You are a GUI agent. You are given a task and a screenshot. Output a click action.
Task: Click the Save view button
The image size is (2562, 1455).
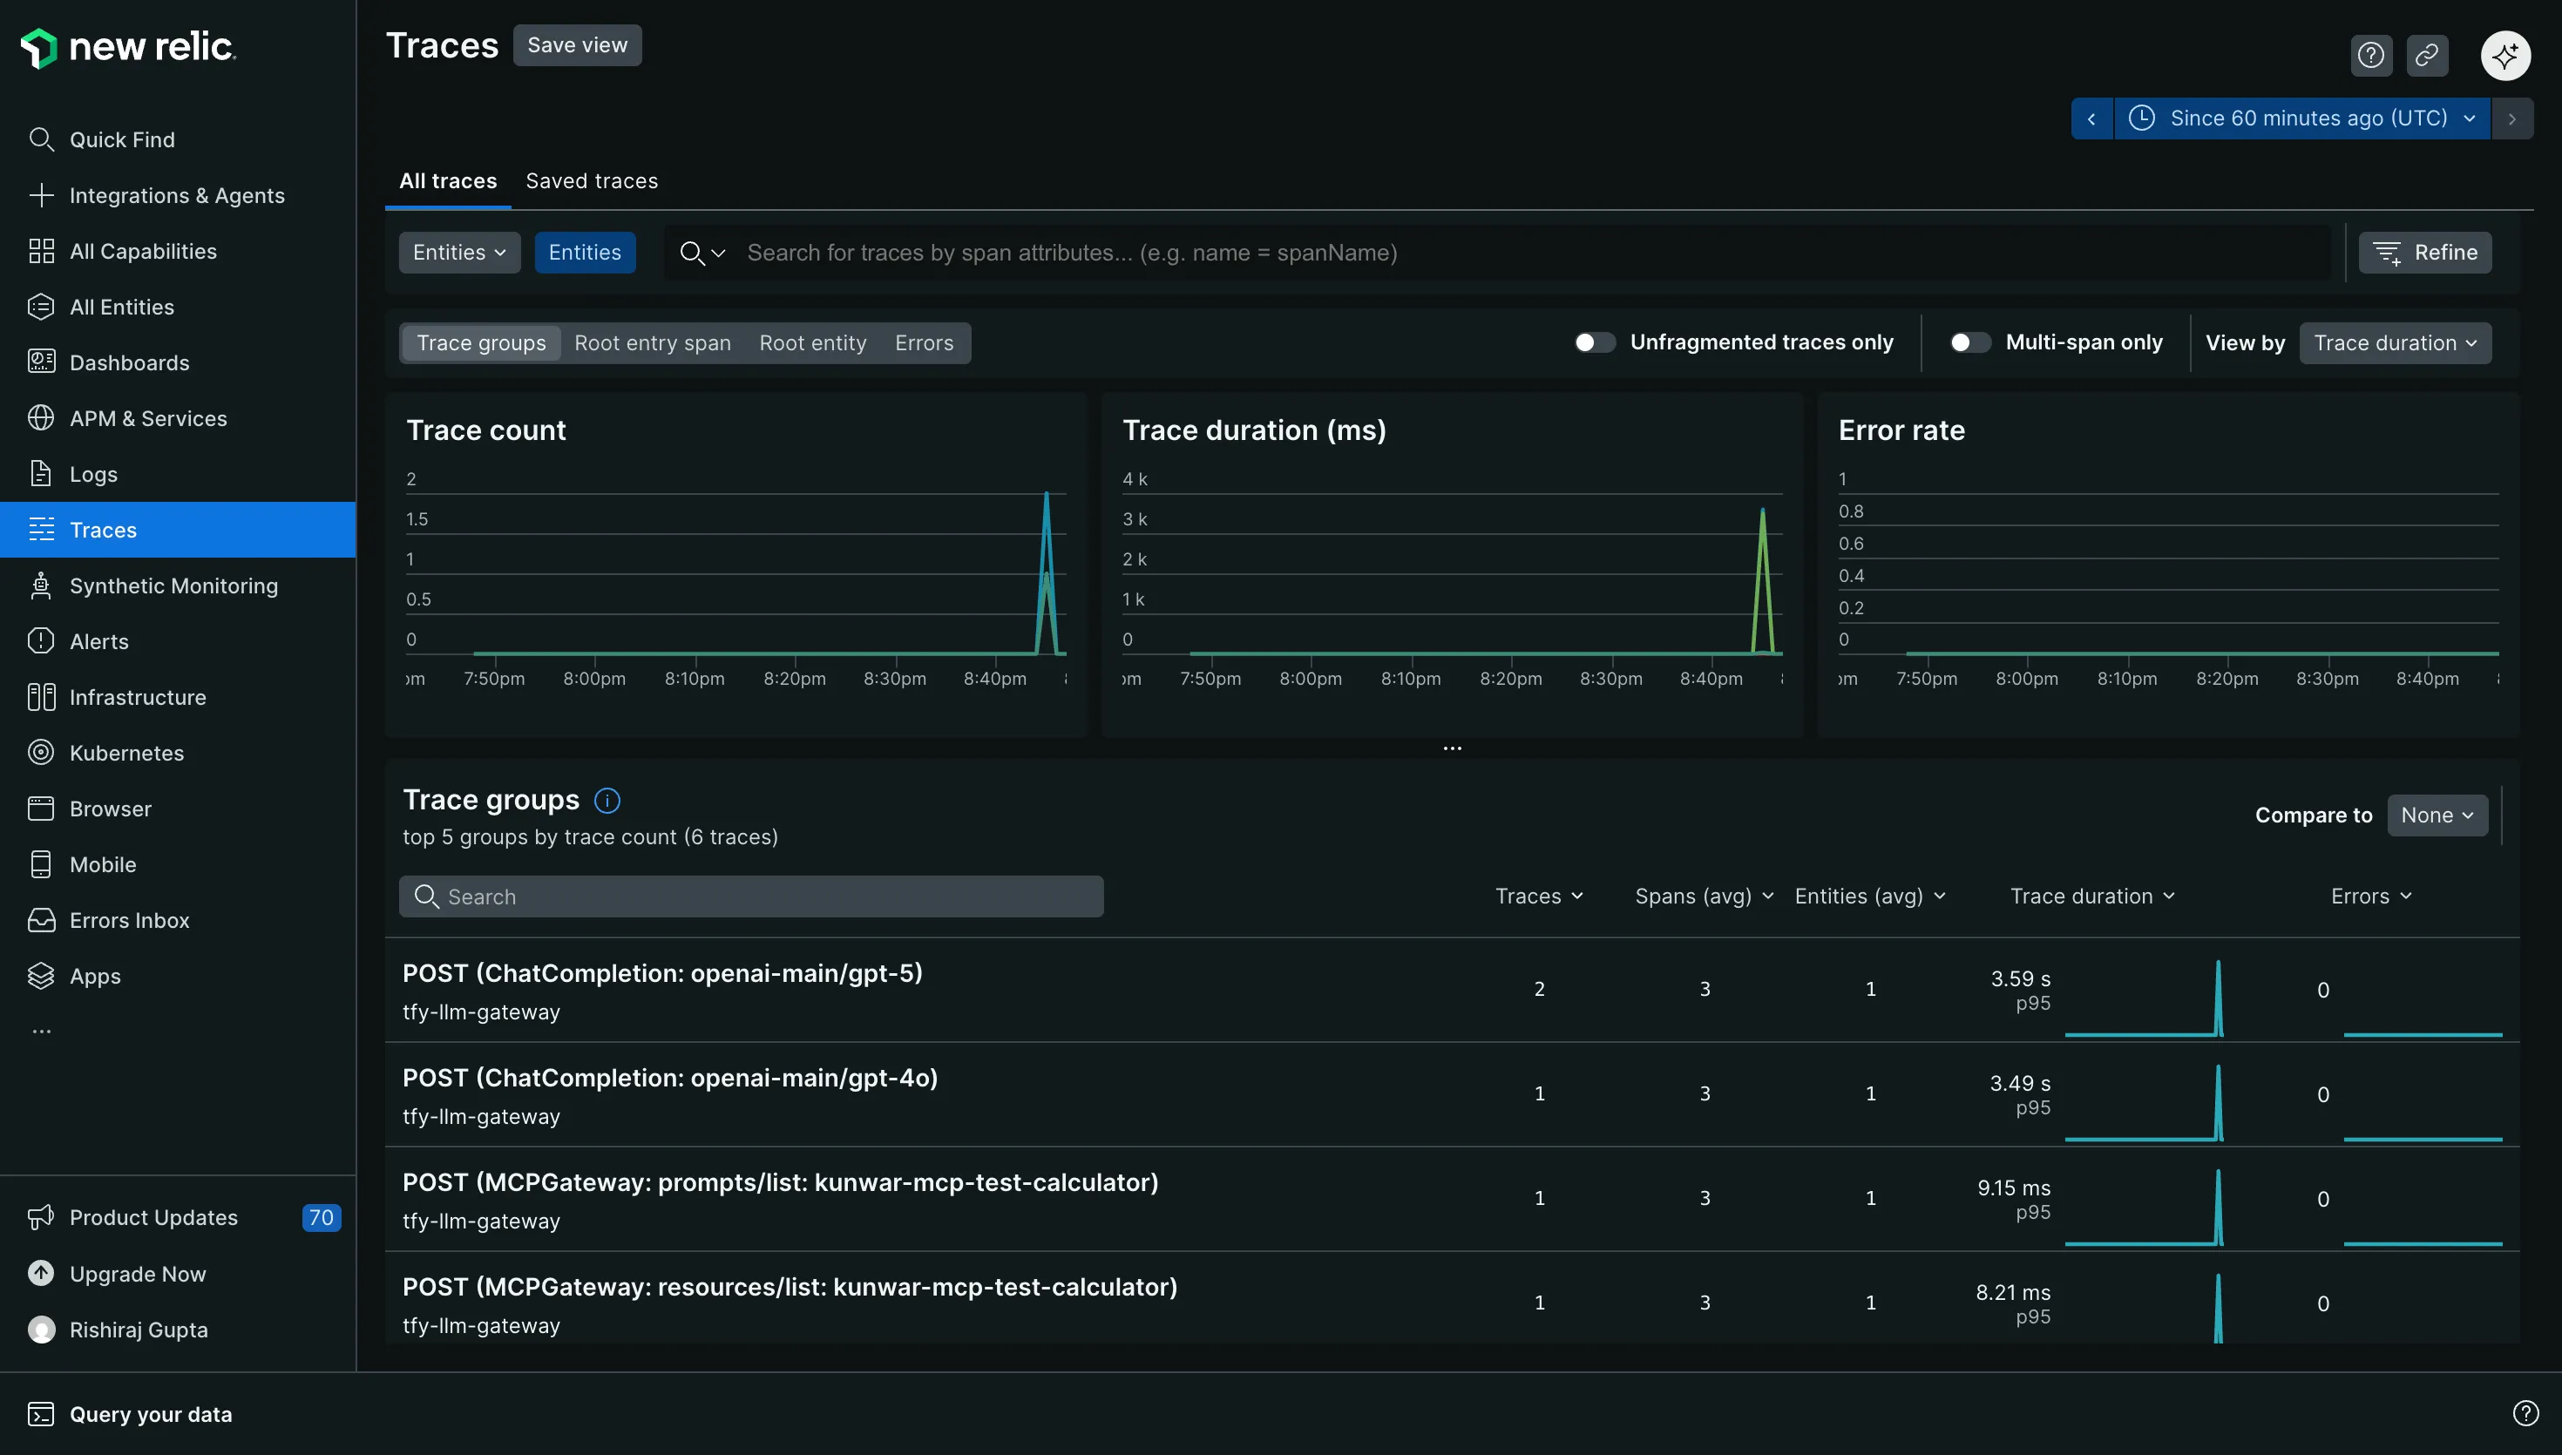point(577,45)
